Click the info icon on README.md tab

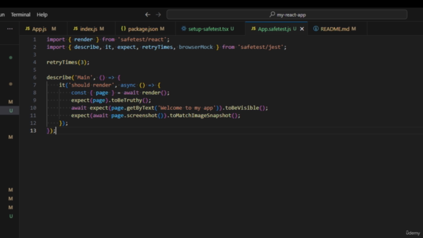(x=316, y=28)
